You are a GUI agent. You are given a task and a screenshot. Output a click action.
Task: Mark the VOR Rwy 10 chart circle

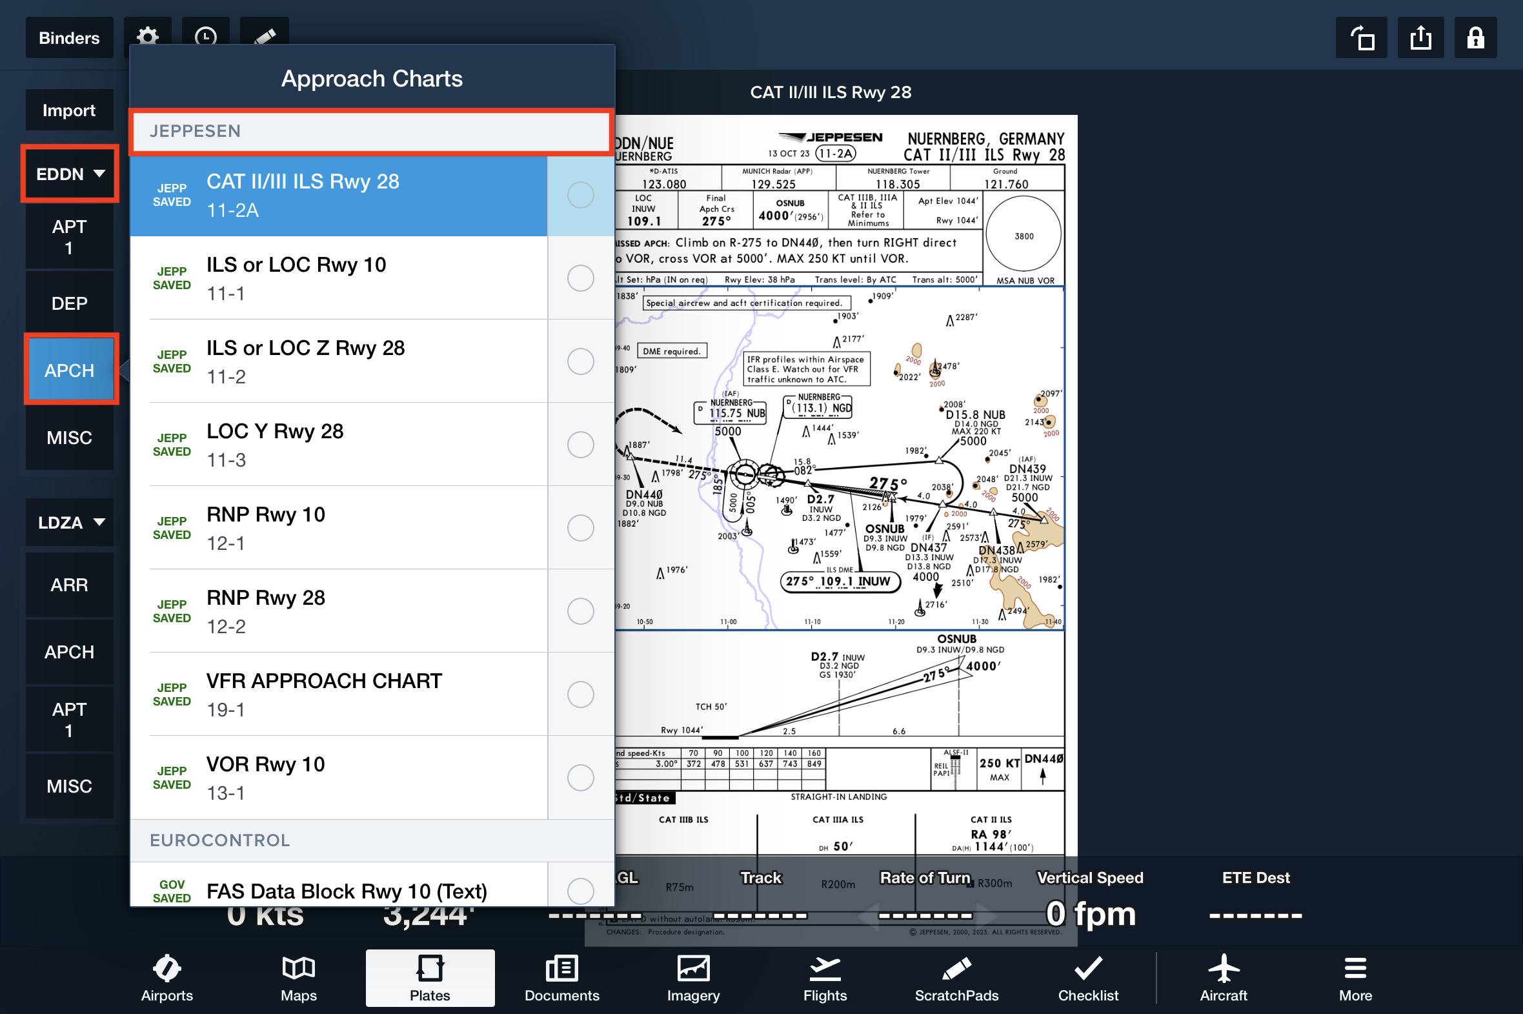(580, 777)
